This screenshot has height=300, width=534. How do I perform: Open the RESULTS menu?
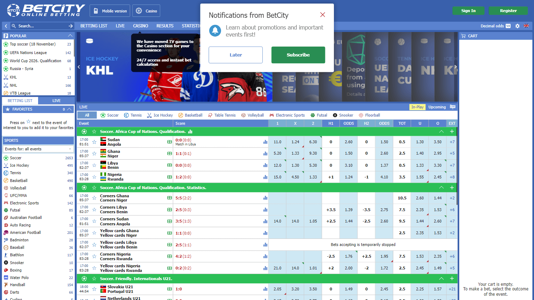(x=165, y=26)
